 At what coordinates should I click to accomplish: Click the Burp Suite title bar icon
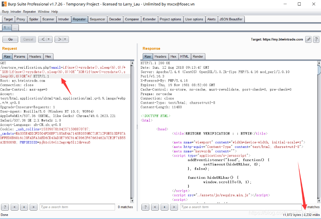point(4,4)
